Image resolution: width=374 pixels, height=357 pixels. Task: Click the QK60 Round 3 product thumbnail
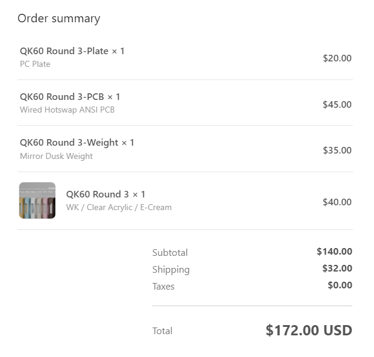[37, 200]
